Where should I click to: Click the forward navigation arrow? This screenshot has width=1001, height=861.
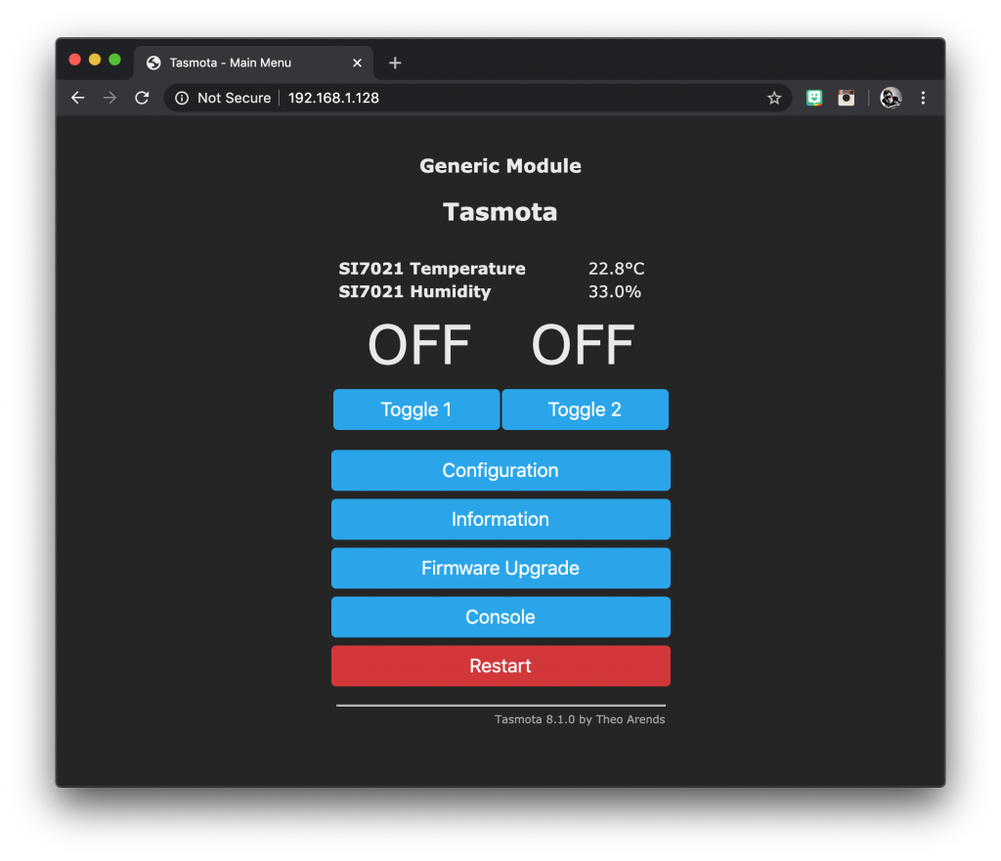click(109, 98)
